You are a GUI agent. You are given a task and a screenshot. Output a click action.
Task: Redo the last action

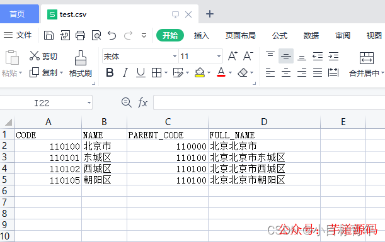tap(128, 36)
